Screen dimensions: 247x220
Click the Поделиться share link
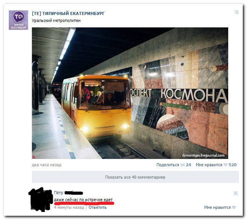168,165
